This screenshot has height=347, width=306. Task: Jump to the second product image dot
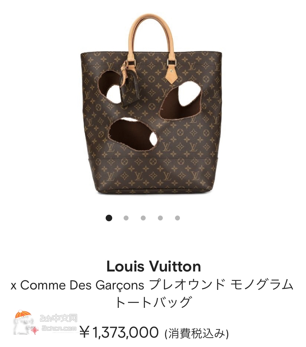pos(126,218)
